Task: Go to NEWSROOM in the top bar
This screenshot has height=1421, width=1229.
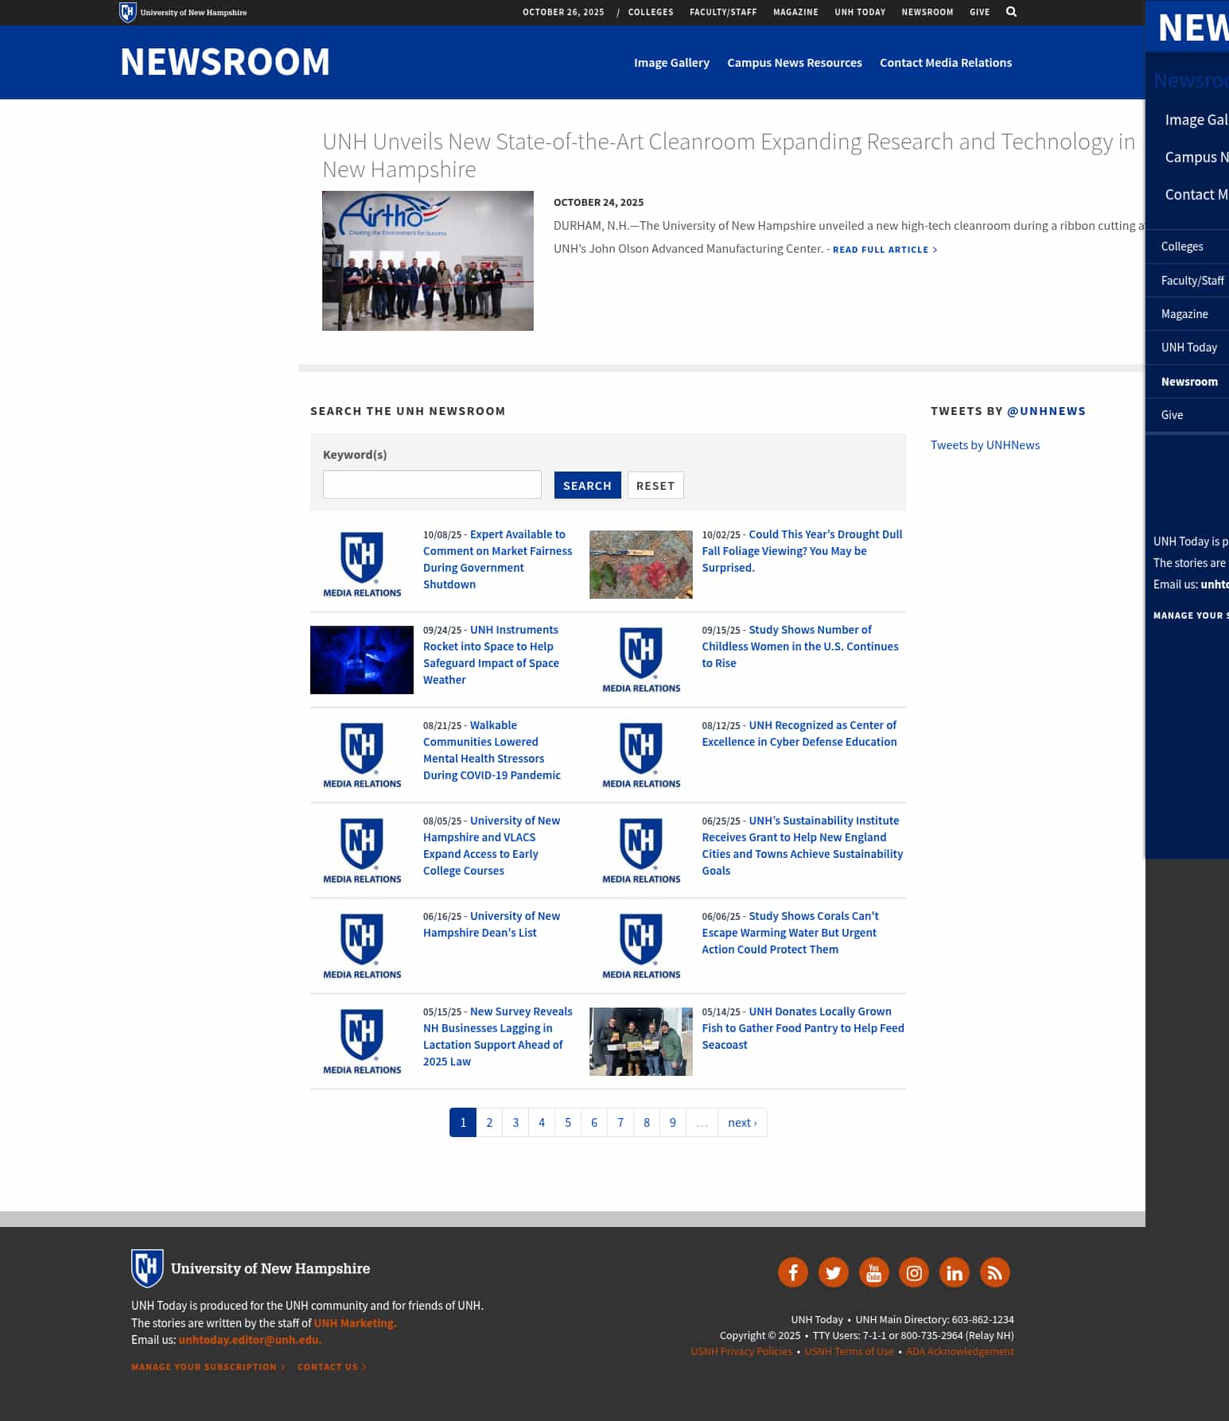Action: click(928, 12)
